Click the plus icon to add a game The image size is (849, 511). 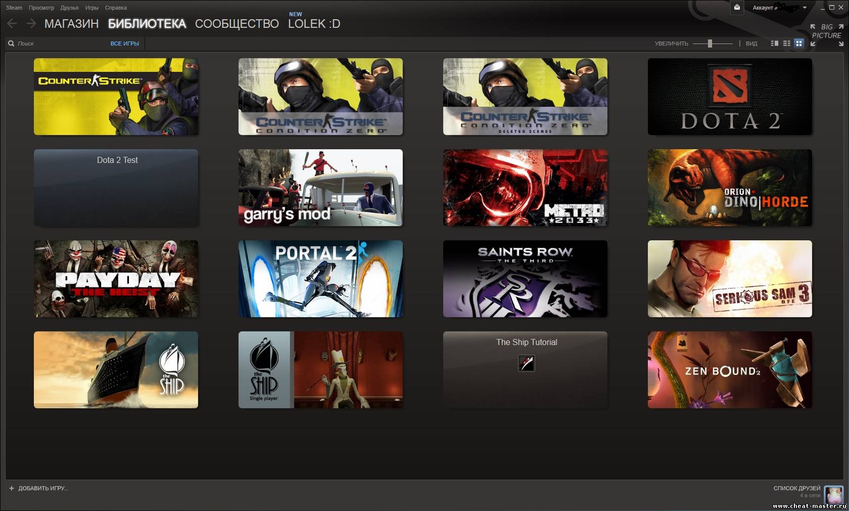pyautogui.click(x=12, y=488)
